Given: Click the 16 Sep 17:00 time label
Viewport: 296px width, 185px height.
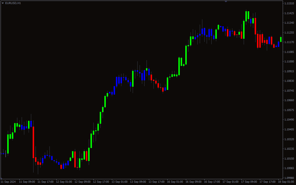Looking at the screenshot, I should coord(212,182).
